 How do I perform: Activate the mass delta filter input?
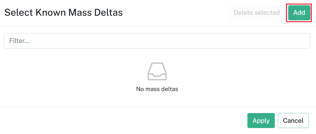(157, 41)
